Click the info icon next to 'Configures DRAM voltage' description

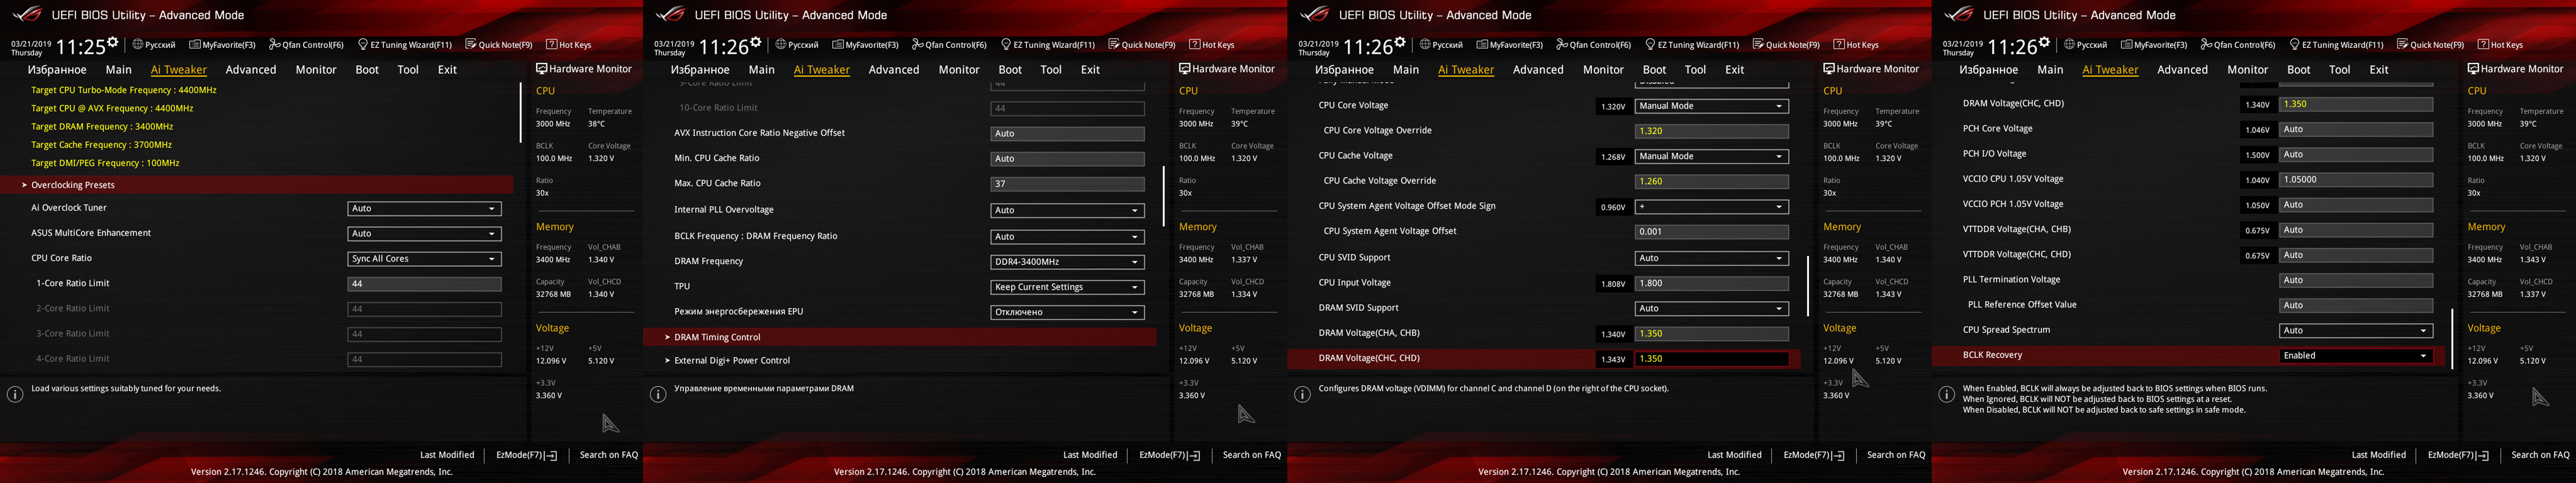(x=1302, y=394)
